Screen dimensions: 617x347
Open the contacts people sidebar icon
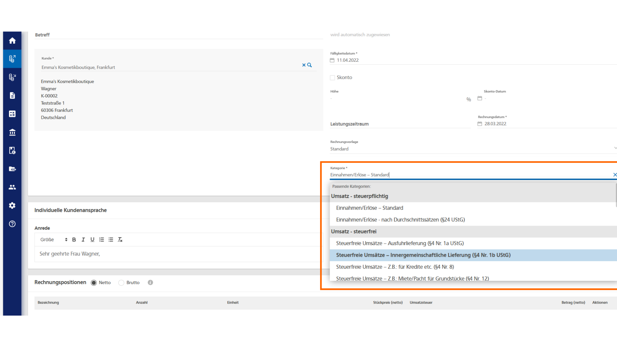pyautogui.click(x=12, y=187)
